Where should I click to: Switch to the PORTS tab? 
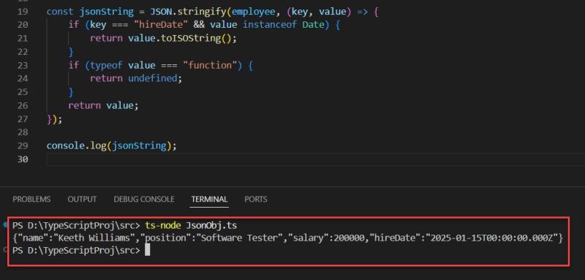pyautogui.click(x=255, y=199)
